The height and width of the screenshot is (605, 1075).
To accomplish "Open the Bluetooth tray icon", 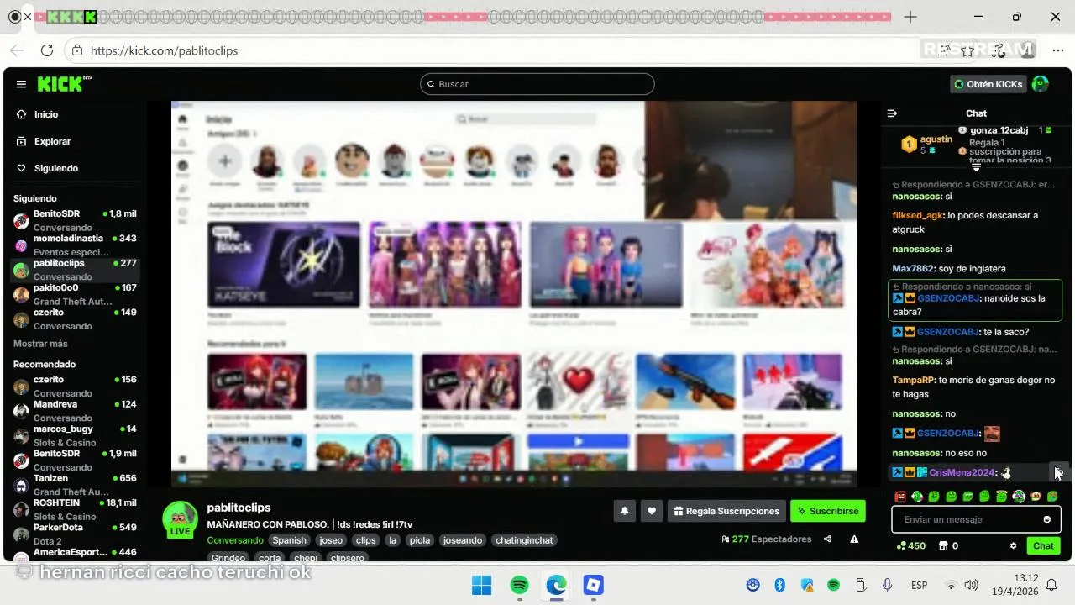I will click(x=779, y=585).
